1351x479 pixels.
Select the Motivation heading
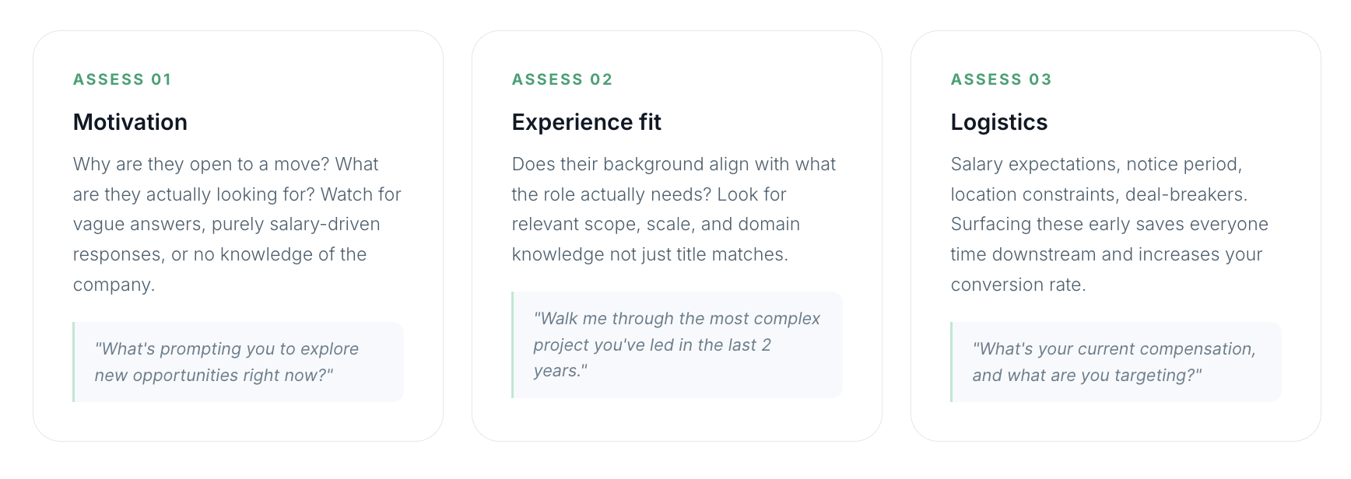[130, 122]
